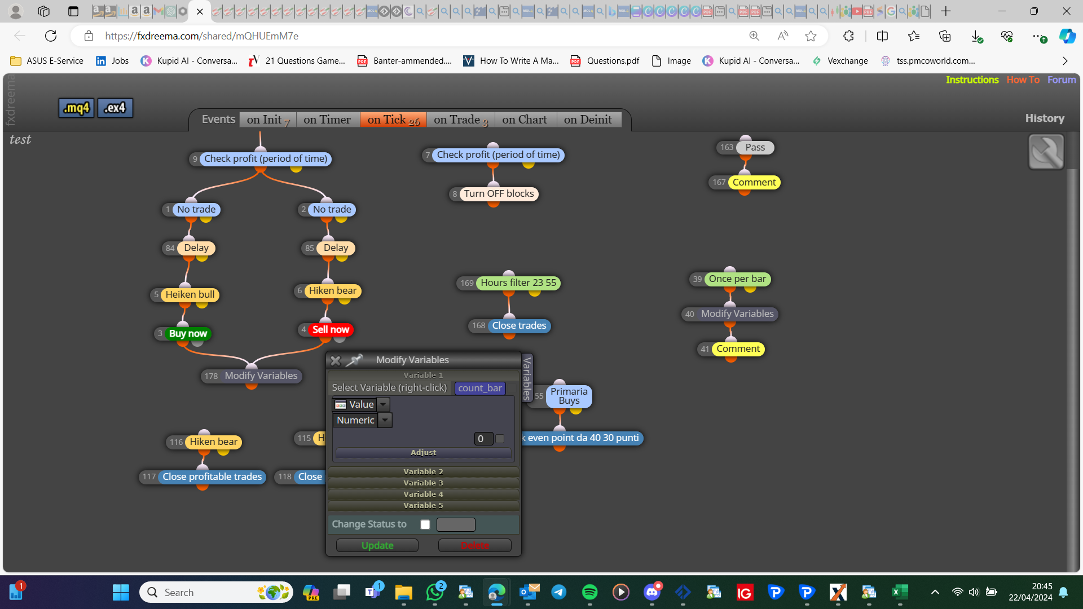Image resolution: width=1083 pixels, height=609 pixels.
Task: Select the Pass block 163
Action: coord(755,148)
